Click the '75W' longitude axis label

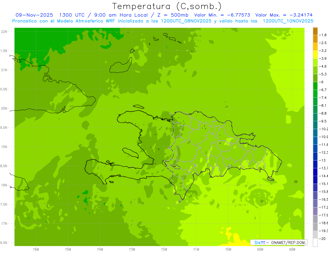point(68,249)
